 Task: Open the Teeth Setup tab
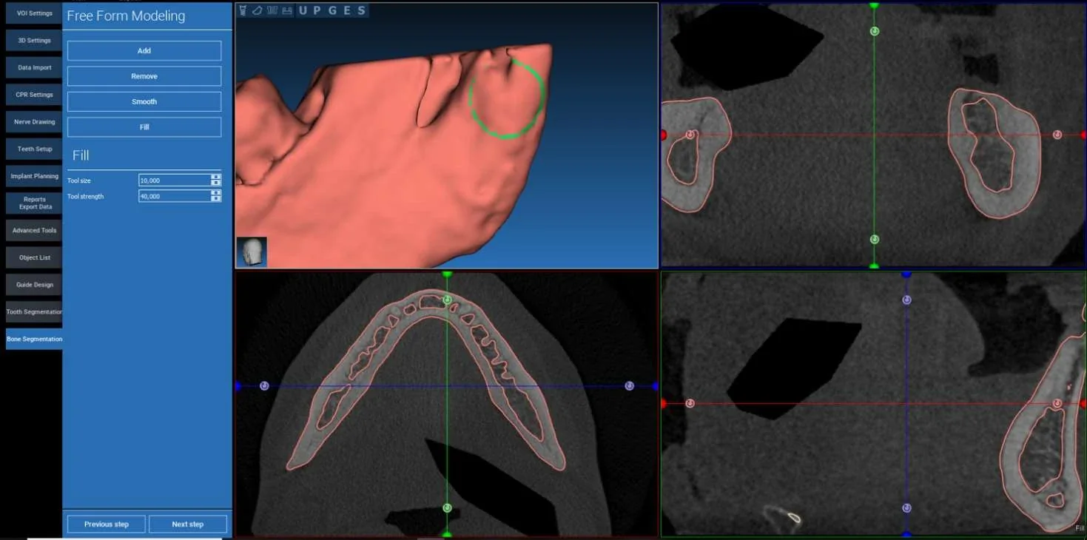point(34,149)
